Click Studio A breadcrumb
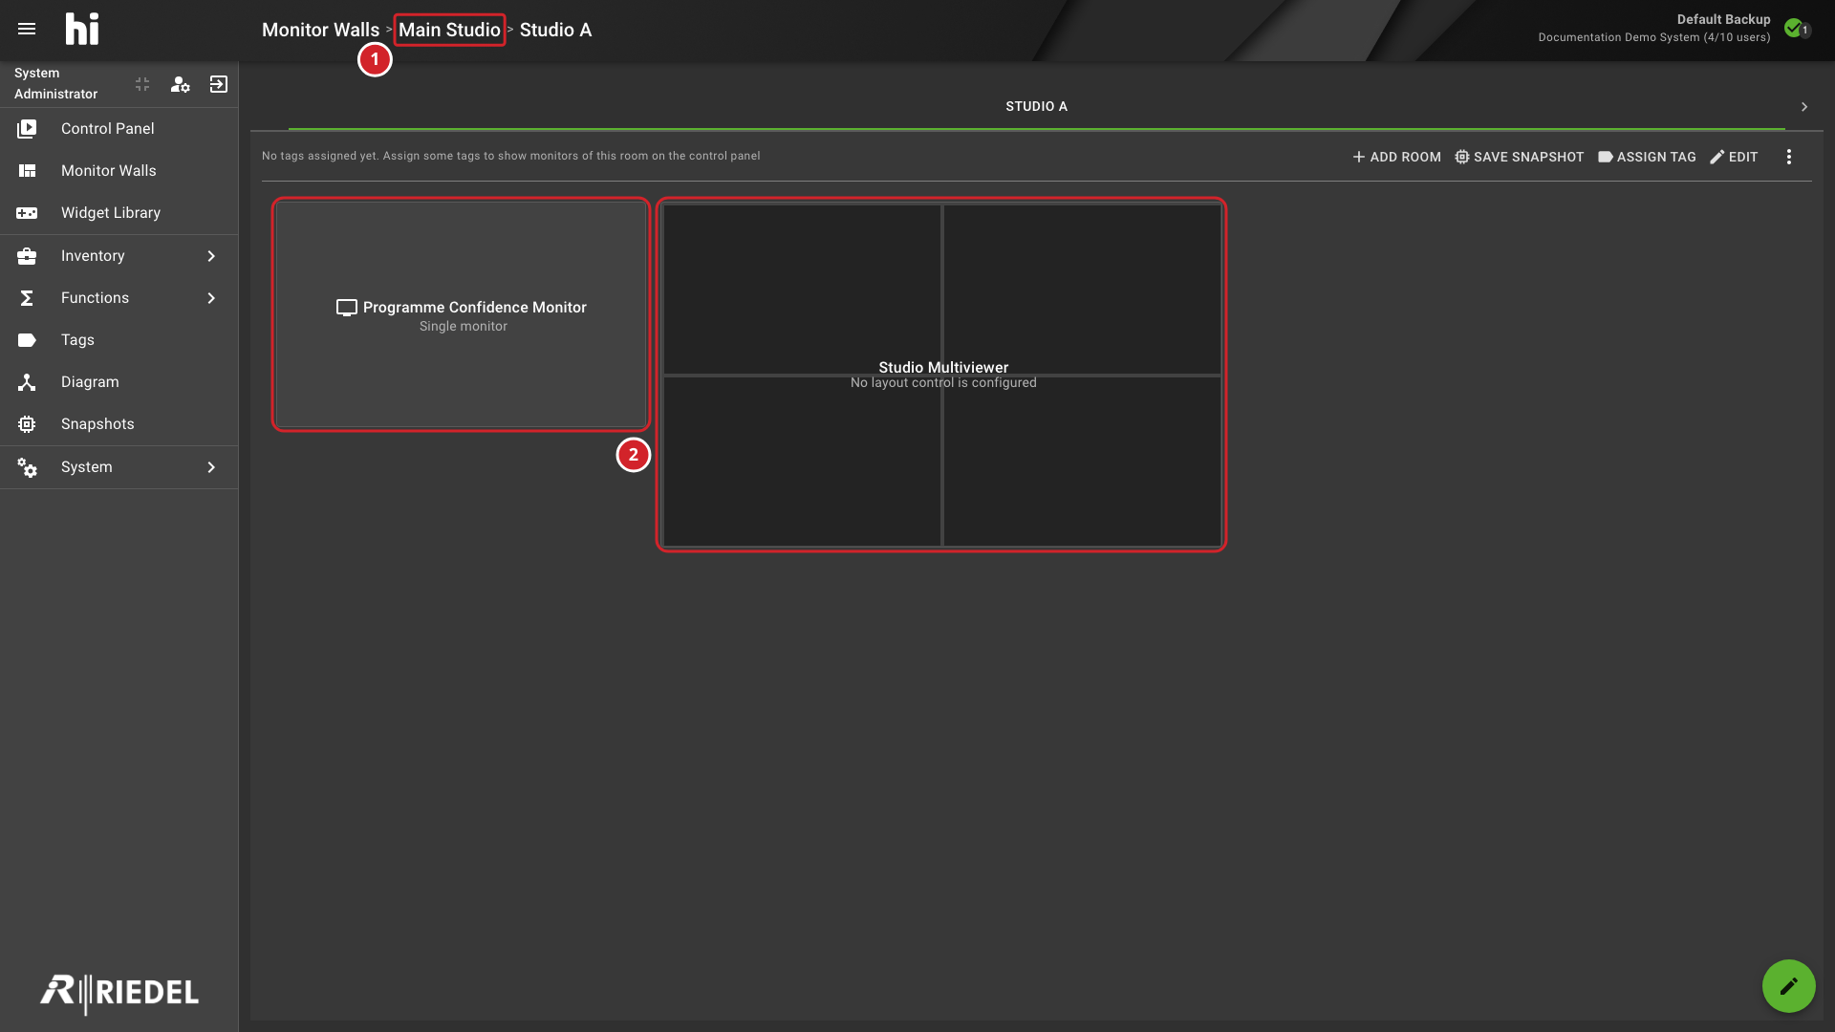Screen dimensions: 1835x1032 555,30
